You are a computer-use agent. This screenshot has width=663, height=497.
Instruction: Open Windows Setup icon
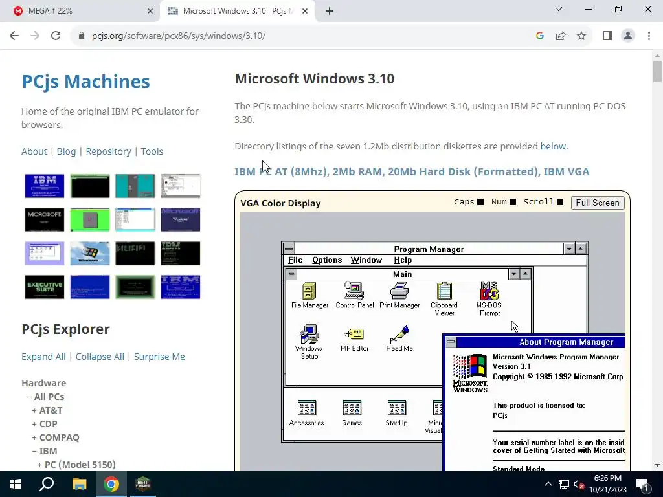click(309, 342)
